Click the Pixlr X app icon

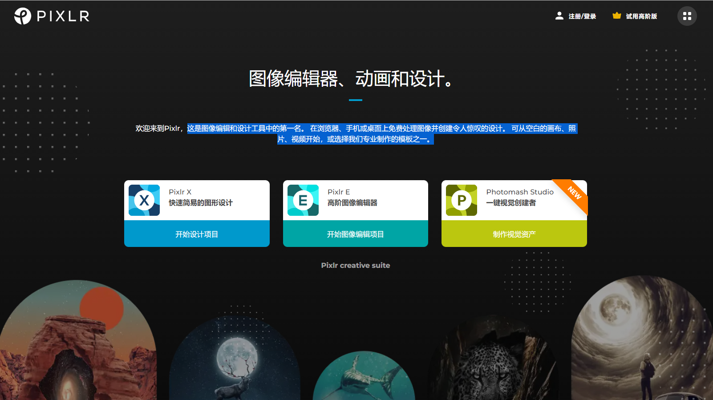pos(144,200)
